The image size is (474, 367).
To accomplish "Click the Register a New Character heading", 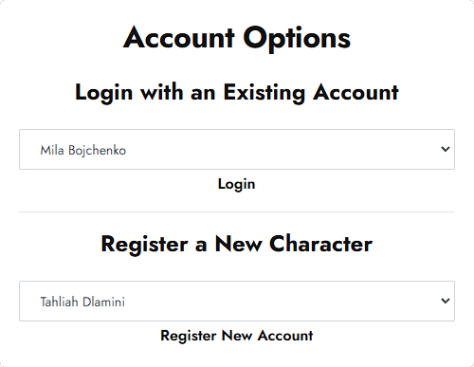I will coord(237,245).
